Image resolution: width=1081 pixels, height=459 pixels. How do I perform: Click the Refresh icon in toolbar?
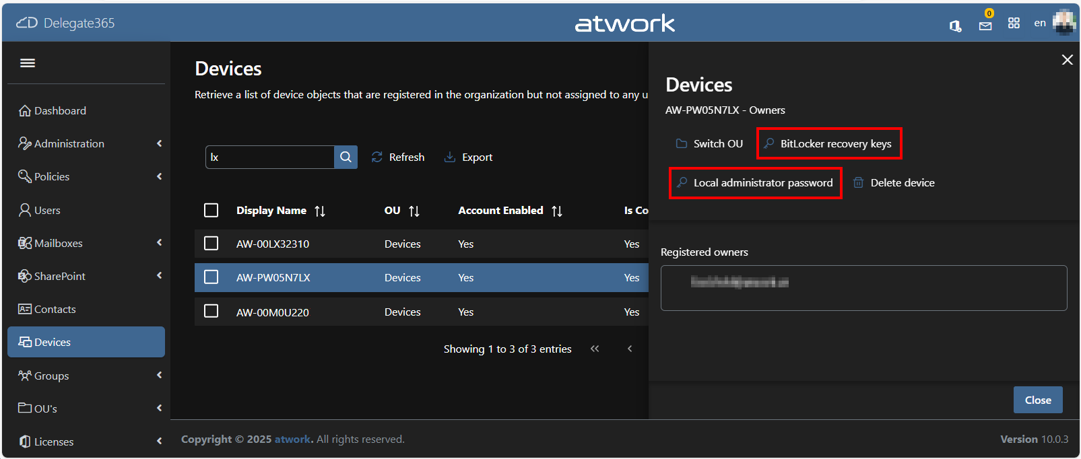pyautogui.click(x=377, y=157)
